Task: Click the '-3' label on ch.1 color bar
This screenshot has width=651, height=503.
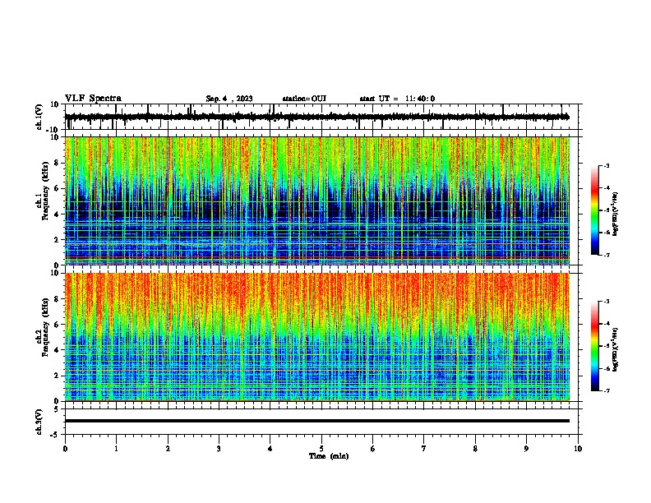Action: pyautogui.click(x=607, y=165)
